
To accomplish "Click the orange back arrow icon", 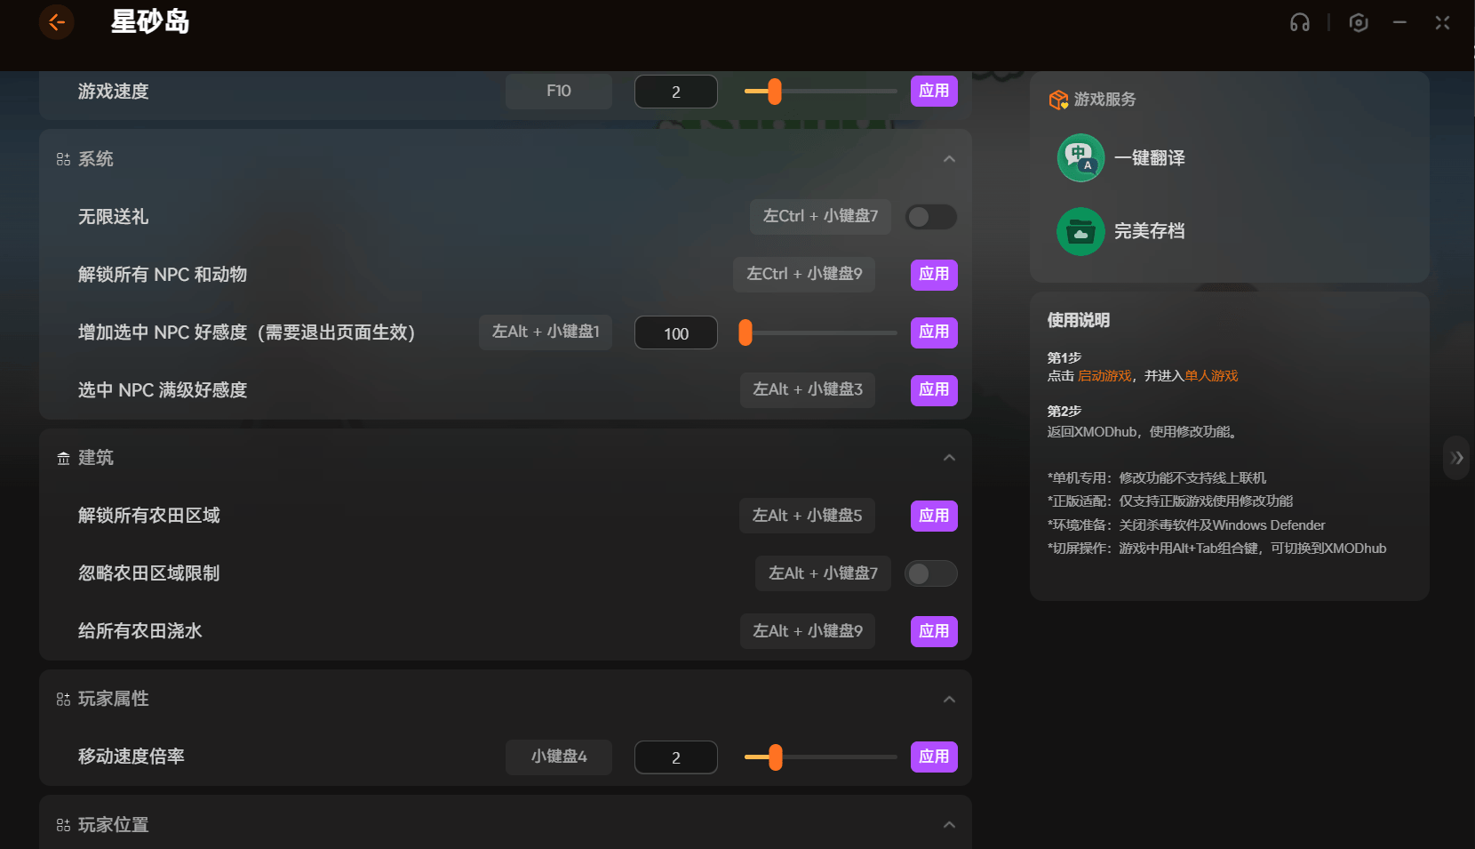I will coord(56,22).
